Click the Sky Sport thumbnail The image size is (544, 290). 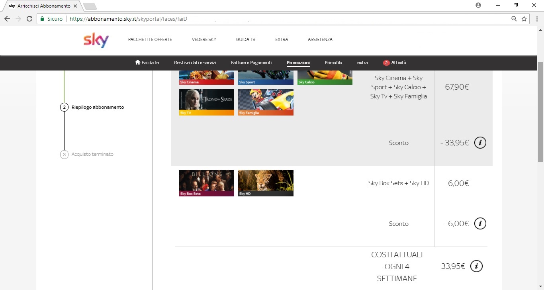[266, 78]
